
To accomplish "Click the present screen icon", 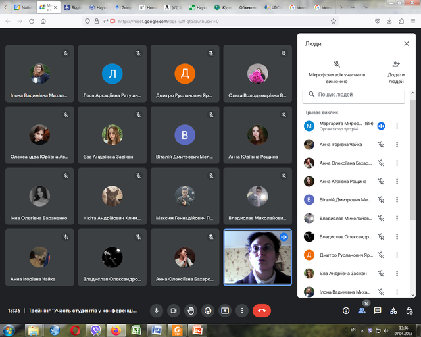I will (225, 309).
